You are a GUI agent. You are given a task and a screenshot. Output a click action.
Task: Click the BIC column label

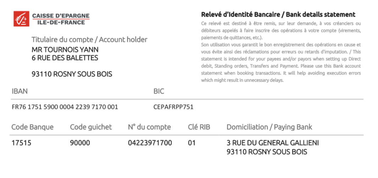(x=159, y=91)
